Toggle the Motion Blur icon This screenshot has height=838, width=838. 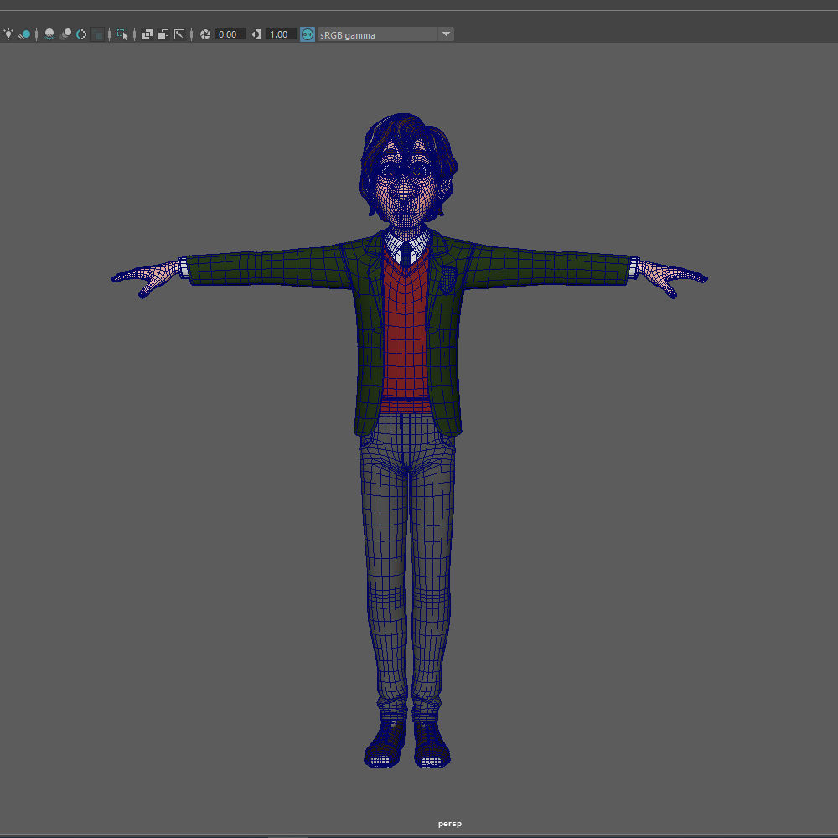(x=65, y=34)
